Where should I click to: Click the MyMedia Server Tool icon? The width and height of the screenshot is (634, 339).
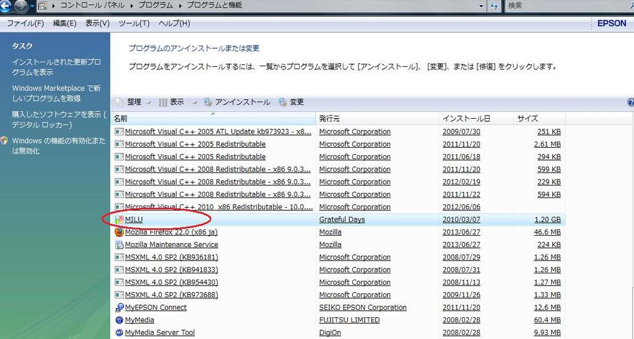point(119,333)
